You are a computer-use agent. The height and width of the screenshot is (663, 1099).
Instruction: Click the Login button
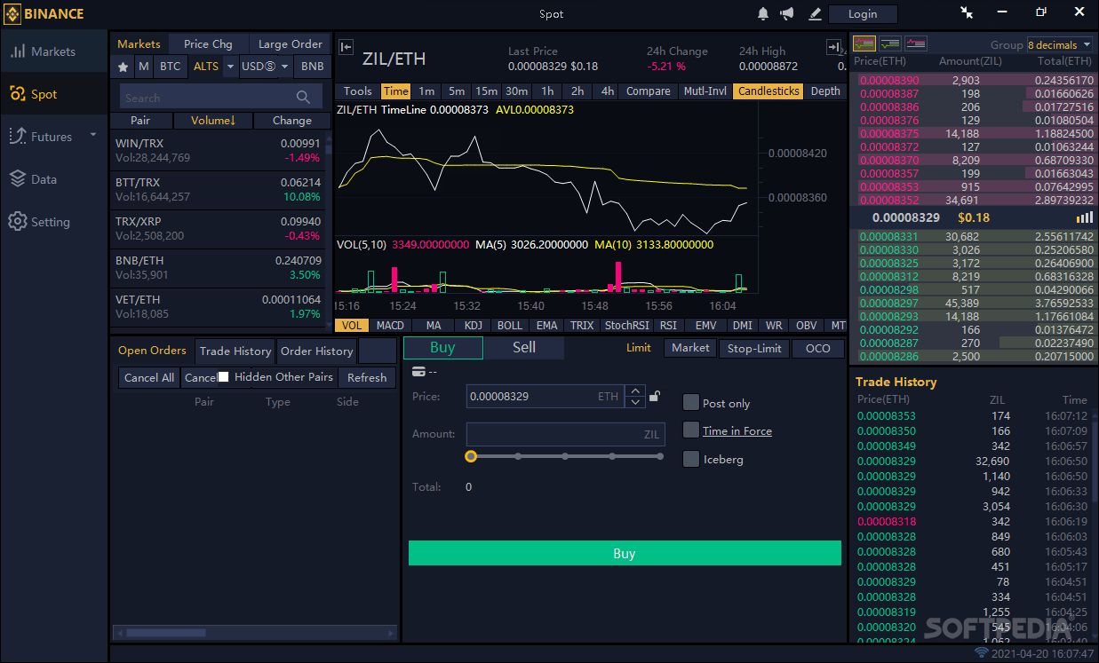[x=863, y=13]
